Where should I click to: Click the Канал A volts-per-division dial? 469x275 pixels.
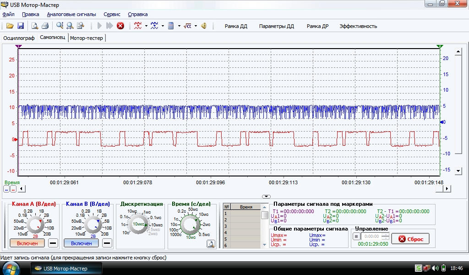[34, 224]
